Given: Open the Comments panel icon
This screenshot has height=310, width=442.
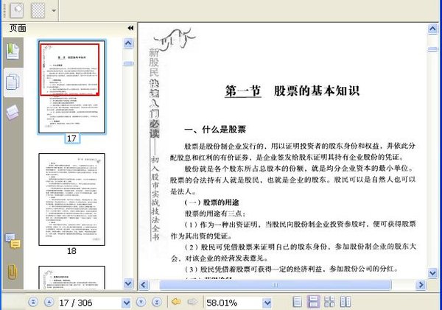Looking at the screenshot, I should pos(13,242).
